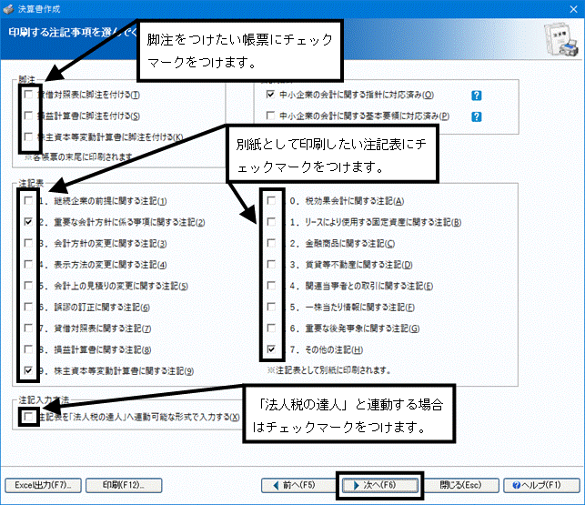Check 損益計算書に関する注記 checkbox

coord(28,349)
